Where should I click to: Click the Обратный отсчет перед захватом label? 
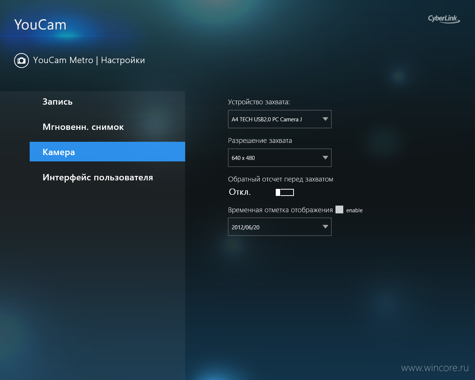(x=281, y=179)
